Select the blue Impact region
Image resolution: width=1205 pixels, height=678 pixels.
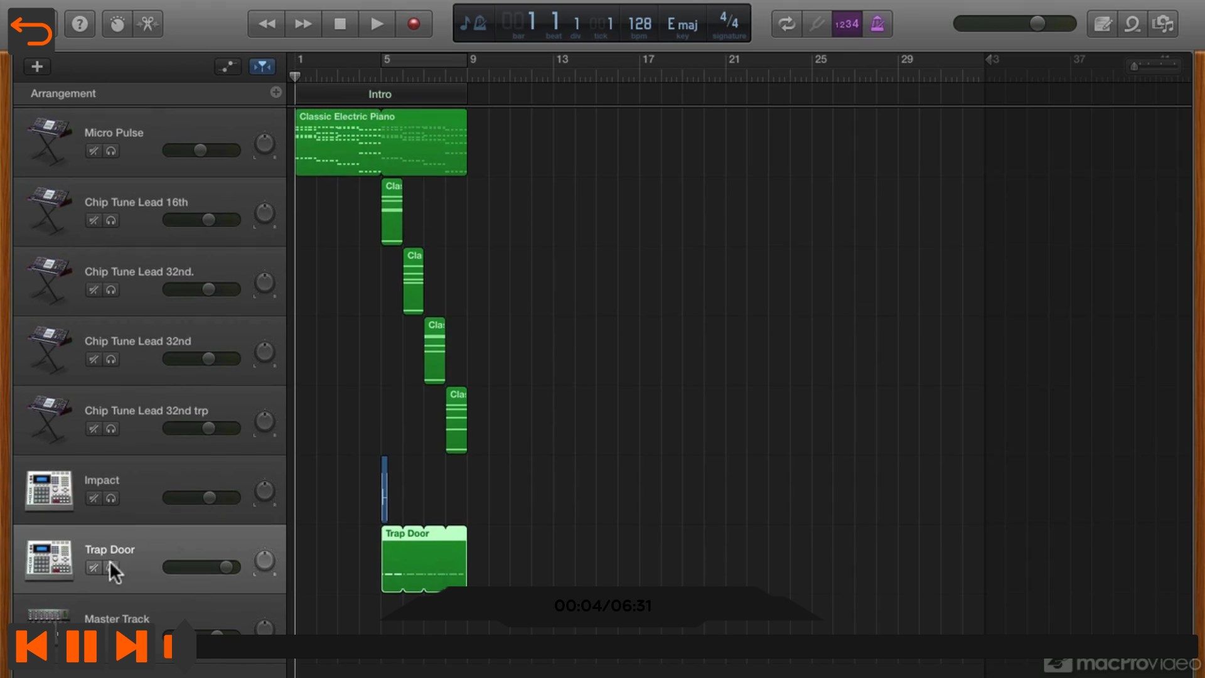384,490
